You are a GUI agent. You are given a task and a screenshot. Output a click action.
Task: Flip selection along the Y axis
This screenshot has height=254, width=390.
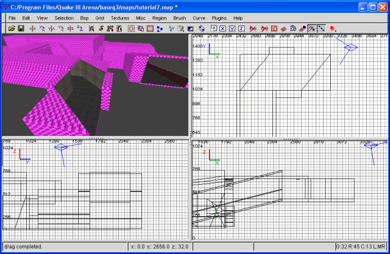51,29
